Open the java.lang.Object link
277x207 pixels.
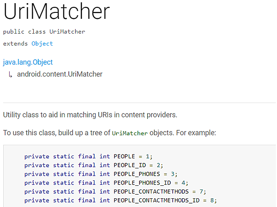pos(28,62)
